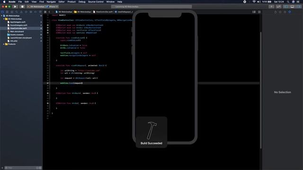The height and width of the screenshot is (170, 303).
Task: Open Info.plist file
Action: click(14, 41)
